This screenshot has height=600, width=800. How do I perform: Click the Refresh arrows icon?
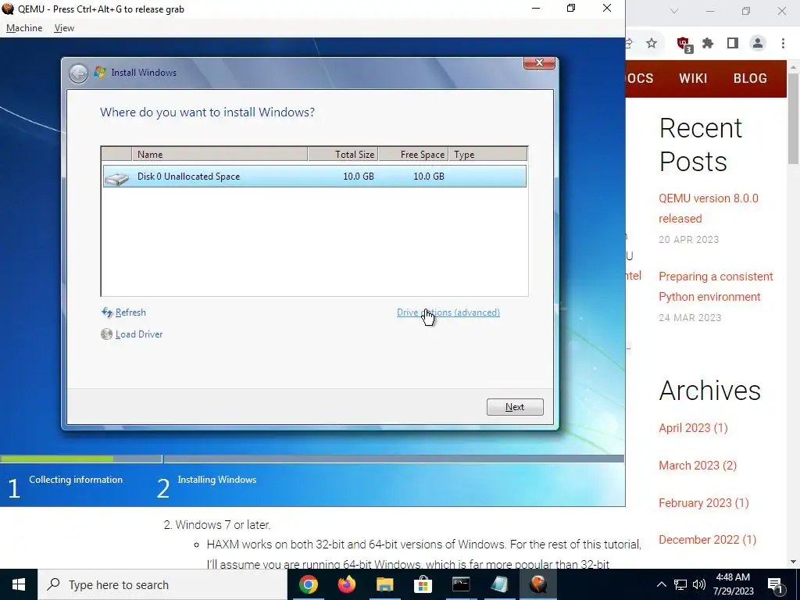tap(107, 312)
